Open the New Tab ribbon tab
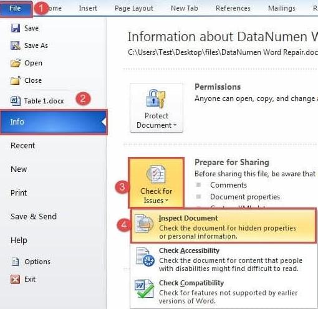The height and width of the screenshot is (309, 318). [185, 8]
